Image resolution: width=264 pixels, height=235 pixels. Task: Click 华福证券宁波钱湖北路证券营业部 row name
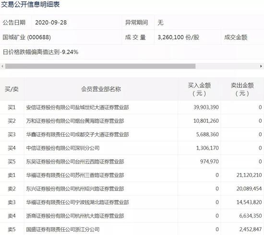point(77,202)
